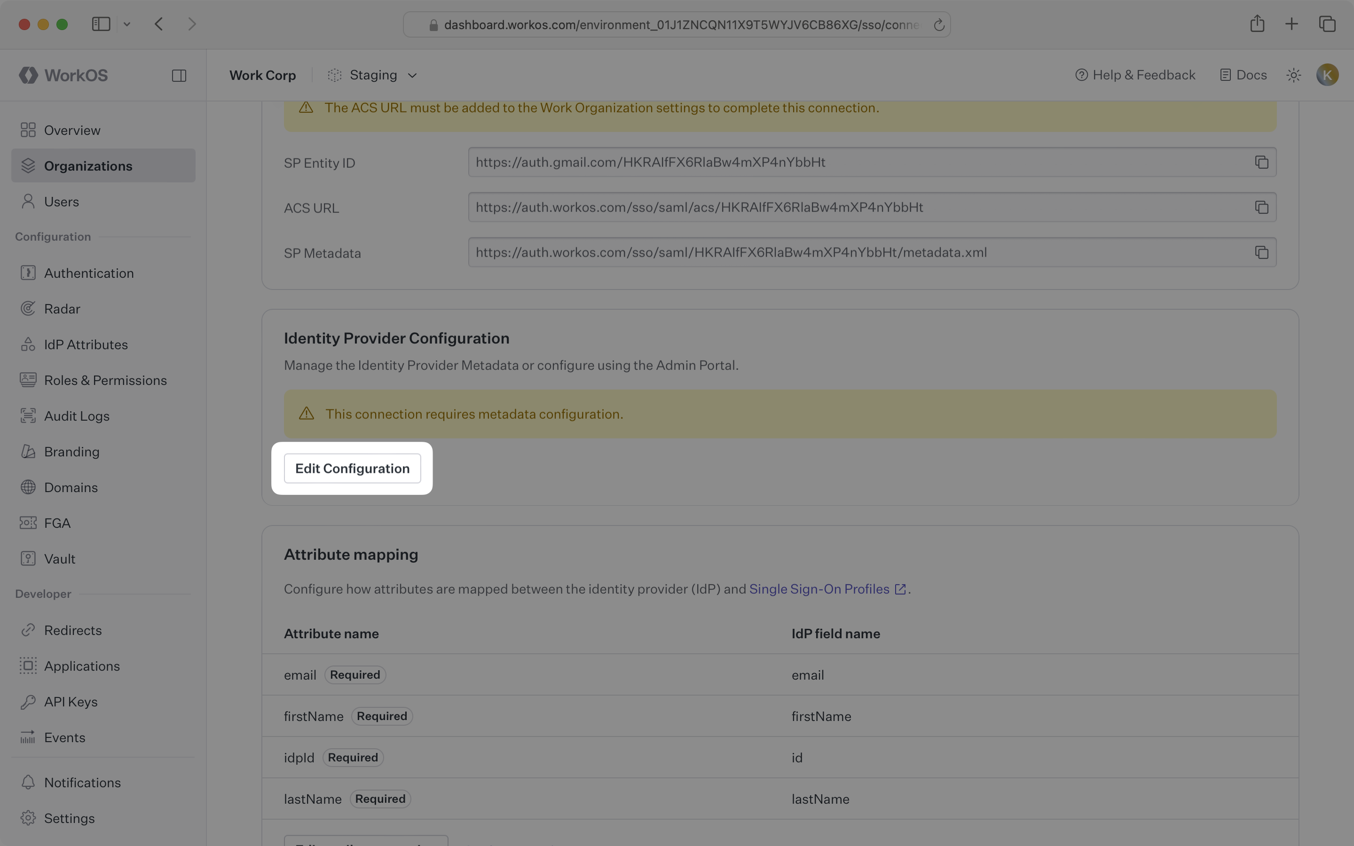This screenshot has height=846, width=1354.
Task: Copy the SP Entity ID value
Action: pos(1261,162)
